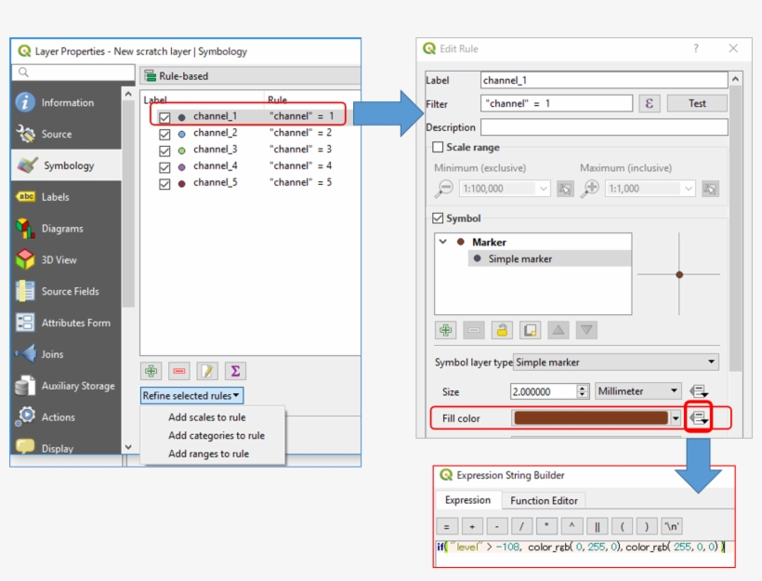Screen dimensions: 762x581
Task: Open the Millimeter size unit dropdown
Action: coord(637,391)
